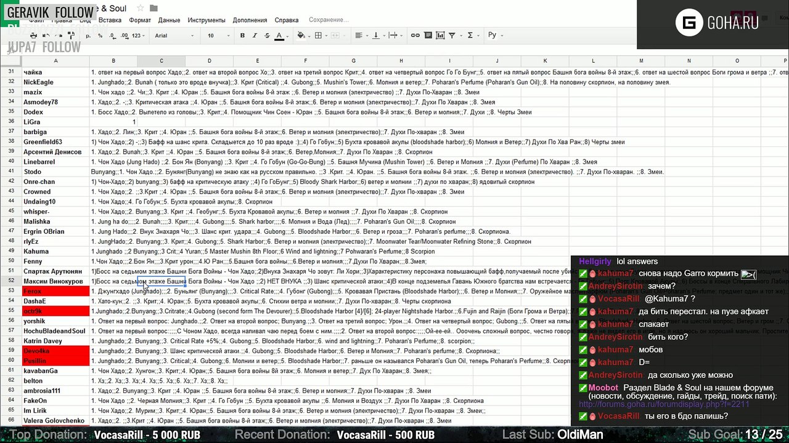The width and height of the screenshot is (789, 443).
Task: Expand filter views dropdown arrow
Action: 460,36
